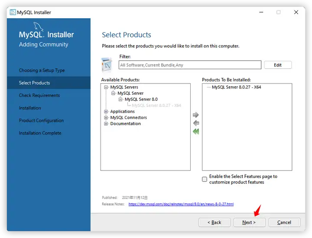
Task: Click the Next button
Action: pyautogui.click(x=249, y=222)
